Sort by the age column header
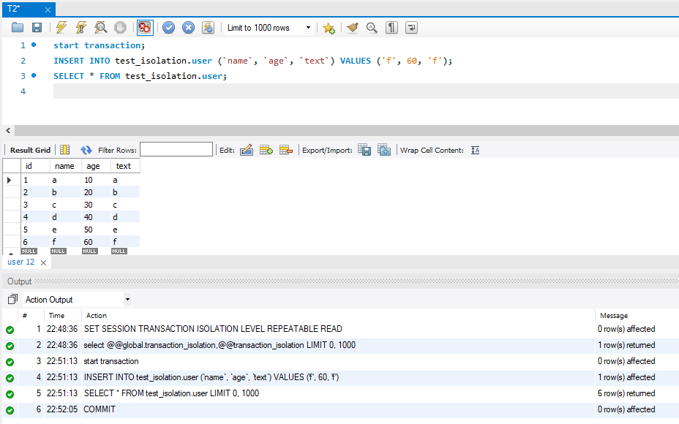The image size is (679, 424). pyautogui.click(x=96, y=166)
